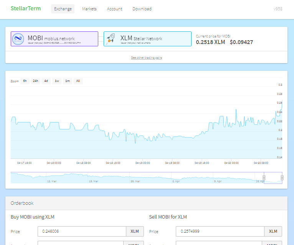294x245 pixels.
Task: Click the 12. Mar navigator marker
Action: pyautogui.click(x=52, y=181)
